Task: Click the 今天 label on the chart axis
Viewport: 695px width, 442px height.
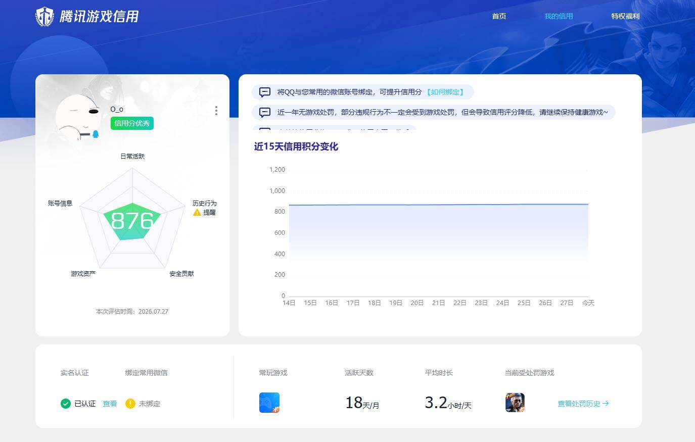Action: click(588, 303)
